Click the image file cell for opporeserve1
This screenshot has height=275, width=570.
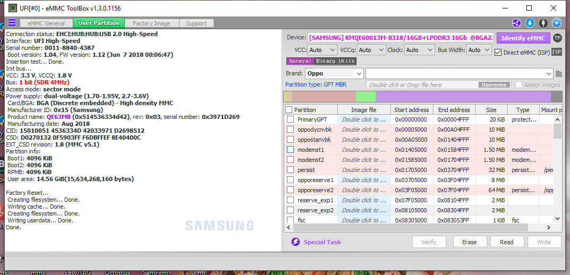364,180
